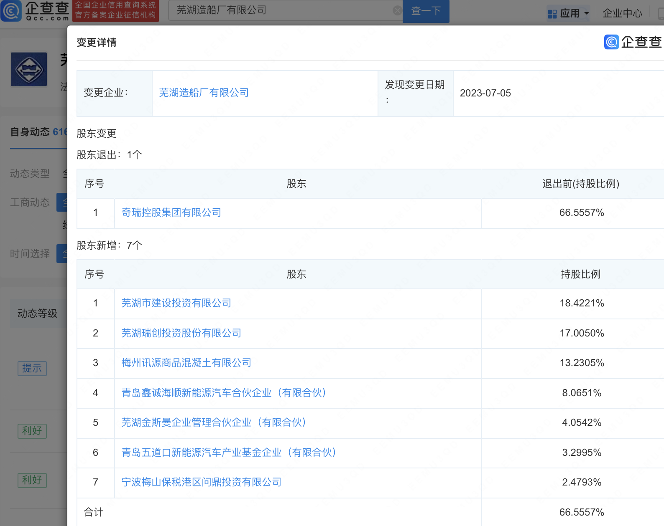Click the 变更详情 dialog title
Viewport: 664px width, 526px height.
point(97,43)
